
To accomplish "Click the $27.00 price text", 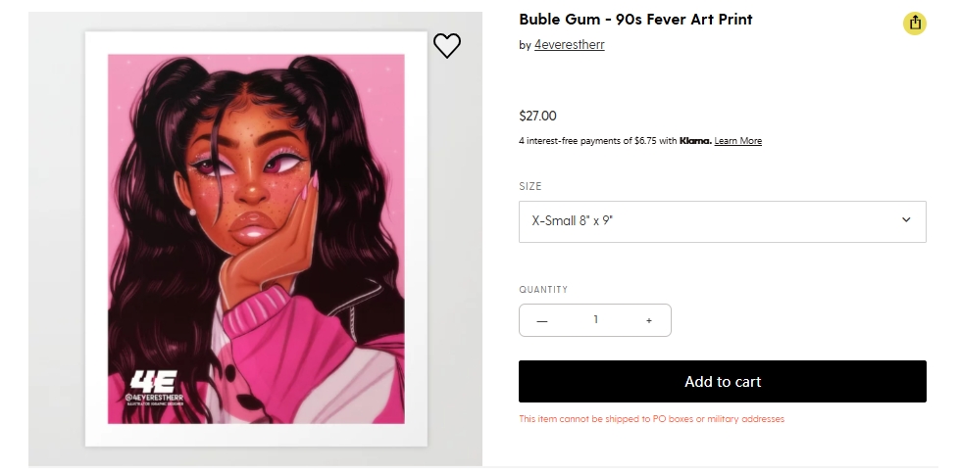I will point(537,117).
